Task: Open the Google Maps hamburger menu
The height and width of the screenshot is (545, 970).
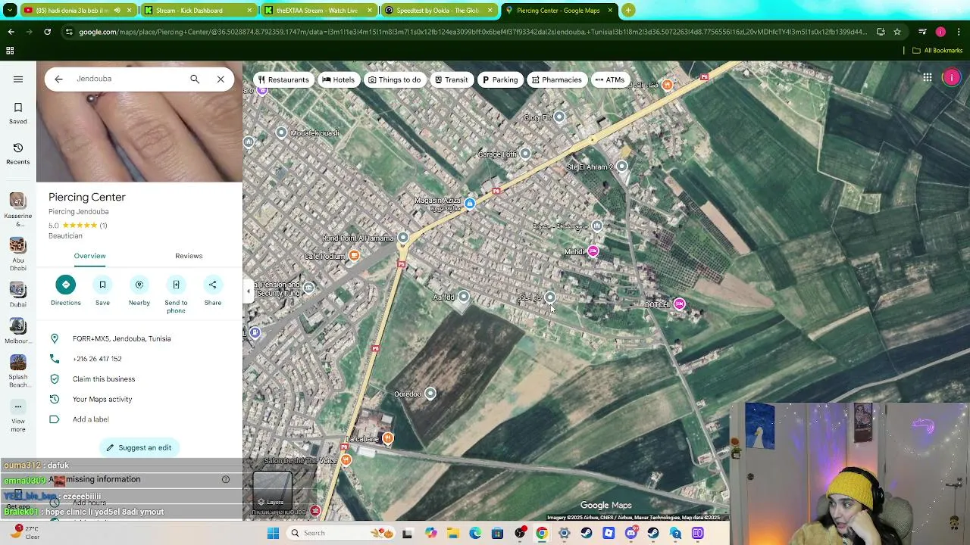Action: coord(18,79)
